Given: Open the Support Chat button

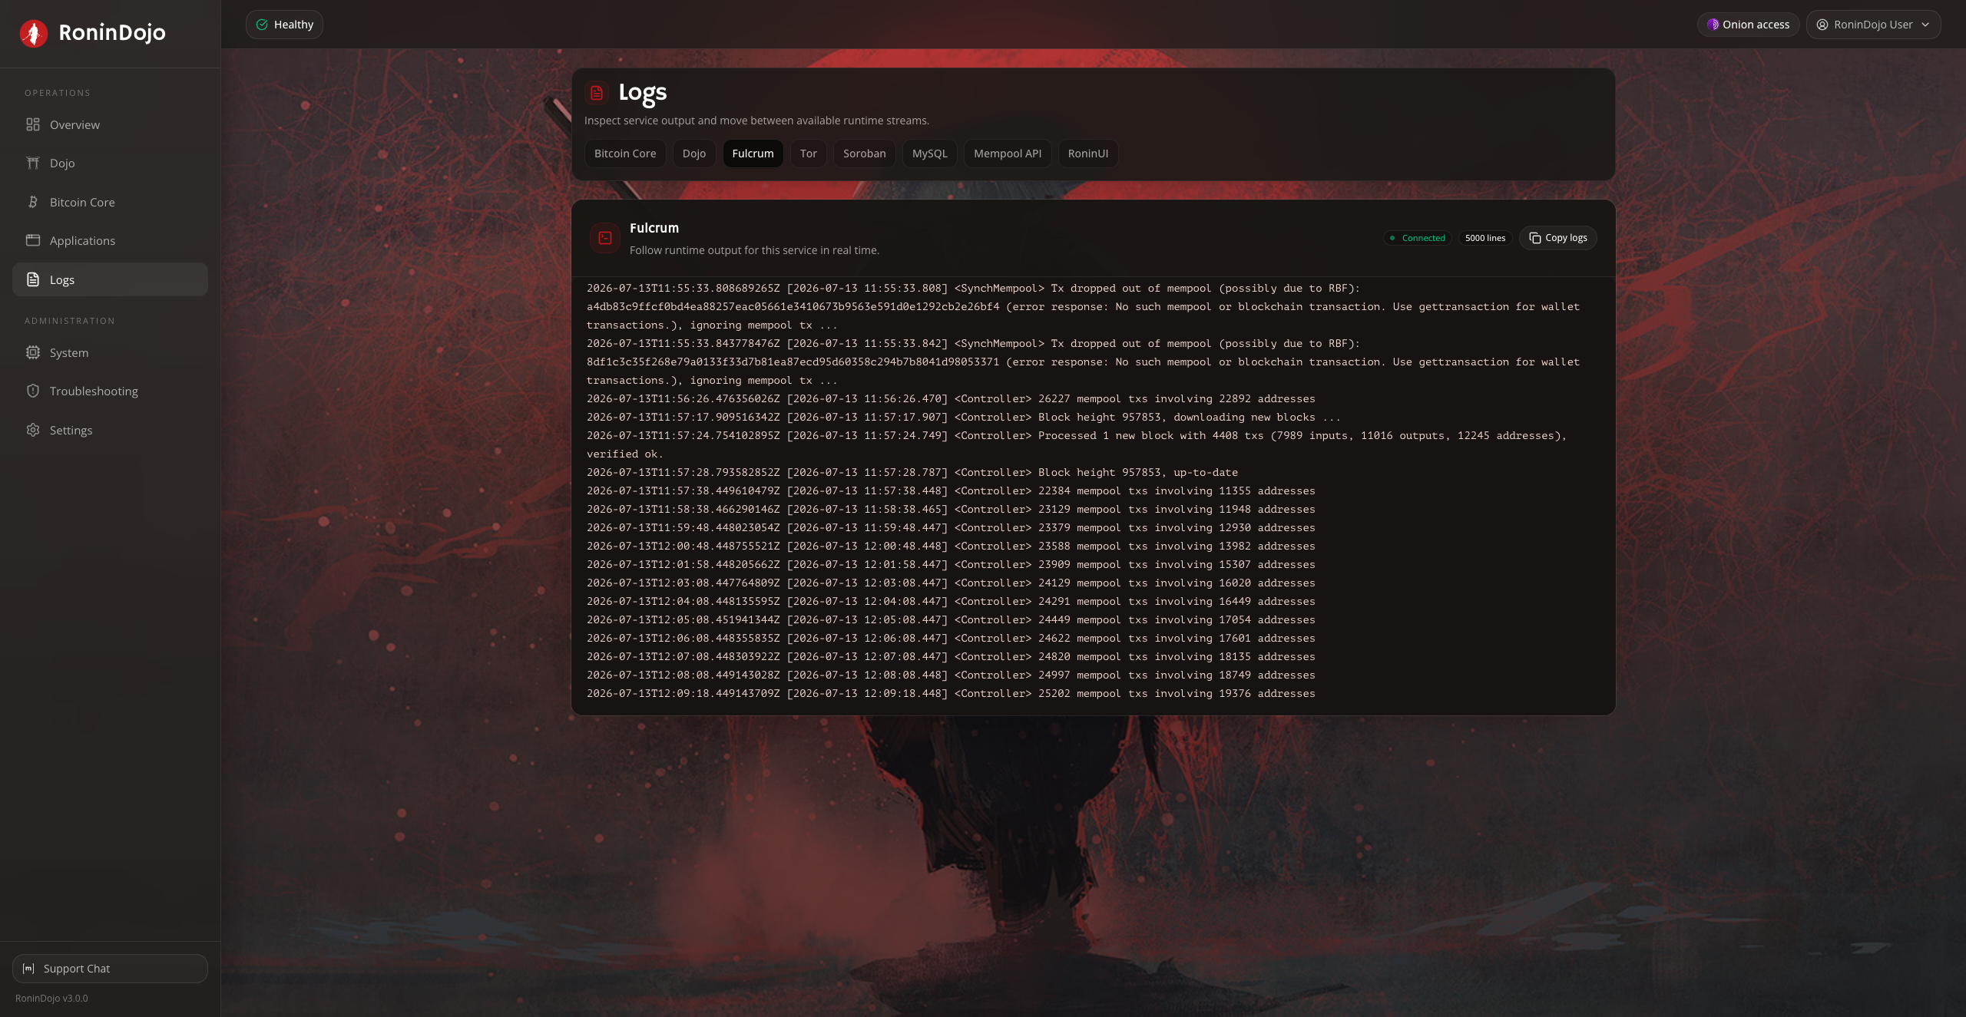Looking at the screenshot, I should (x=110, y=969).
